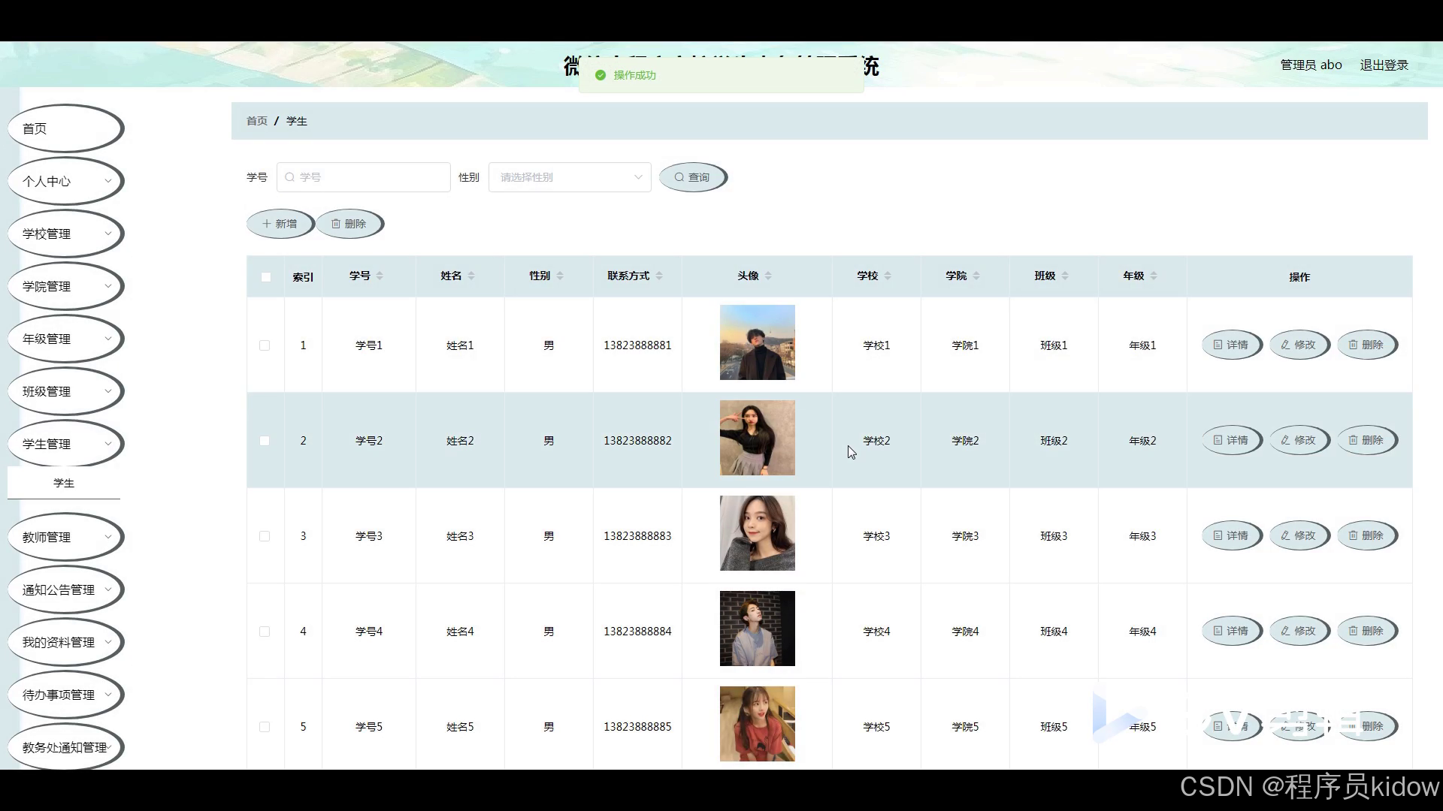Image resolution: width=1443 pixels, height=811 pixels.
Task: Select the 学生 submenu item in sidebar
Action: coord(64,483)
